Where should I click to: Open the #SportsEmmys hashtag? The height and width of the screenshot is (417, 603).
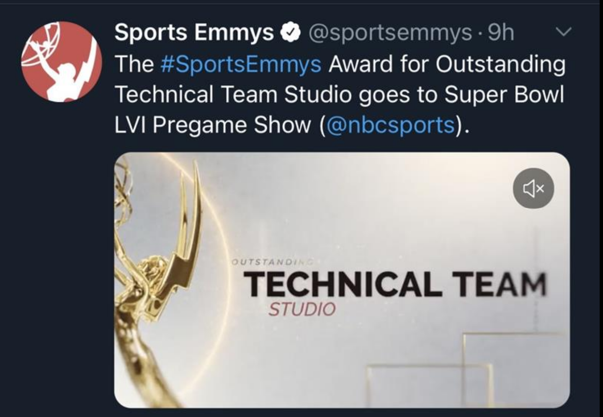[x=241, y=64]
